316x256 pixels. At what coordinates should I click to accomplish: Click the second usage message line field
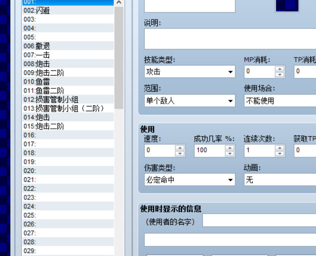230,240
